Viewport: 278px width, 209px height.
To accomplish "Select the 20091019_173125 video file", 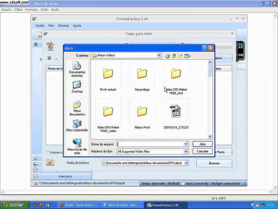I will [x=176, y=114].
